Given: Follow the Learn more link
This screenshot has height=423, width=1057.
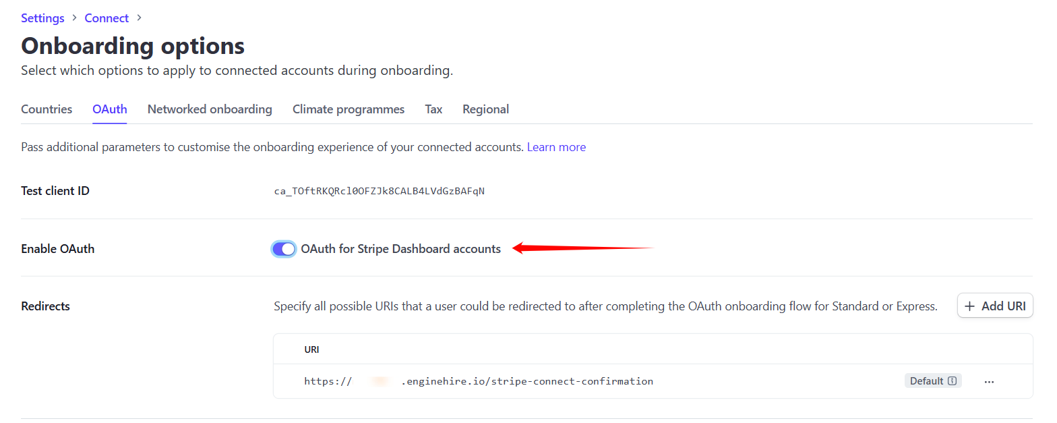Looking at the screenshot, I should pyautogui.click(x=556, y=147).
